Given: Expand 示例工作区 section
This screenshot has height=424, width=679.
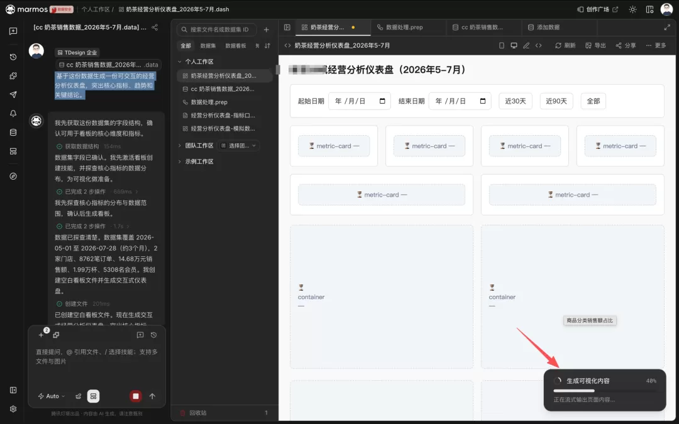Looking at the screenshot, I should pos(180,161).
